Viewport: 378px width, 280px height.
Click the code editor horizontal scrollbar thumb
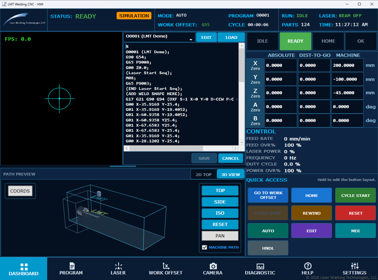[166, 148]
